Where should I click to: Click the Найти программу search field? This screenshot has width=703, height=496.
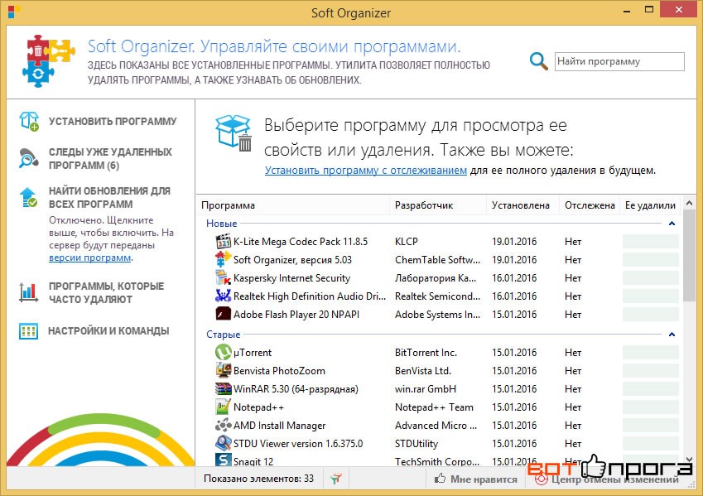[619, 61]
